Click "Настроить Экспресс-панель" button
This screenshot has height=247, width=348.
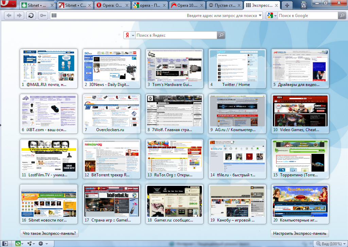click(300, 233)
